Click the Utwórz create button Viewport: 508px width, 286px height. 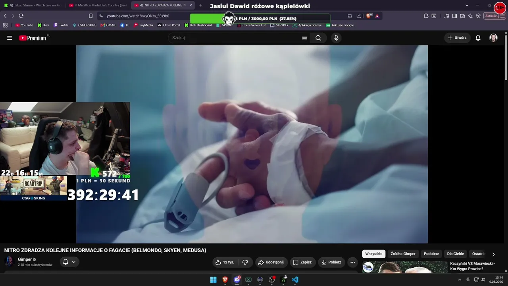pyautogui.click(x=457, y=38)
